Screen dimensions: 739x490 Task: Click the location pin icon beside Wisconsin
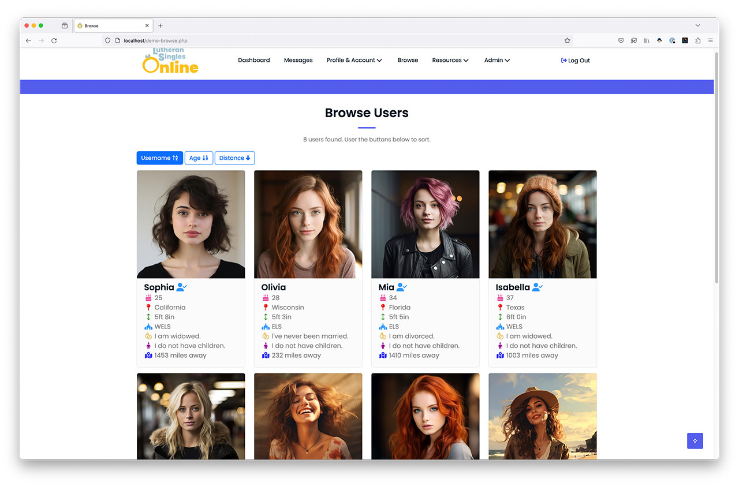tap(266, 308)
